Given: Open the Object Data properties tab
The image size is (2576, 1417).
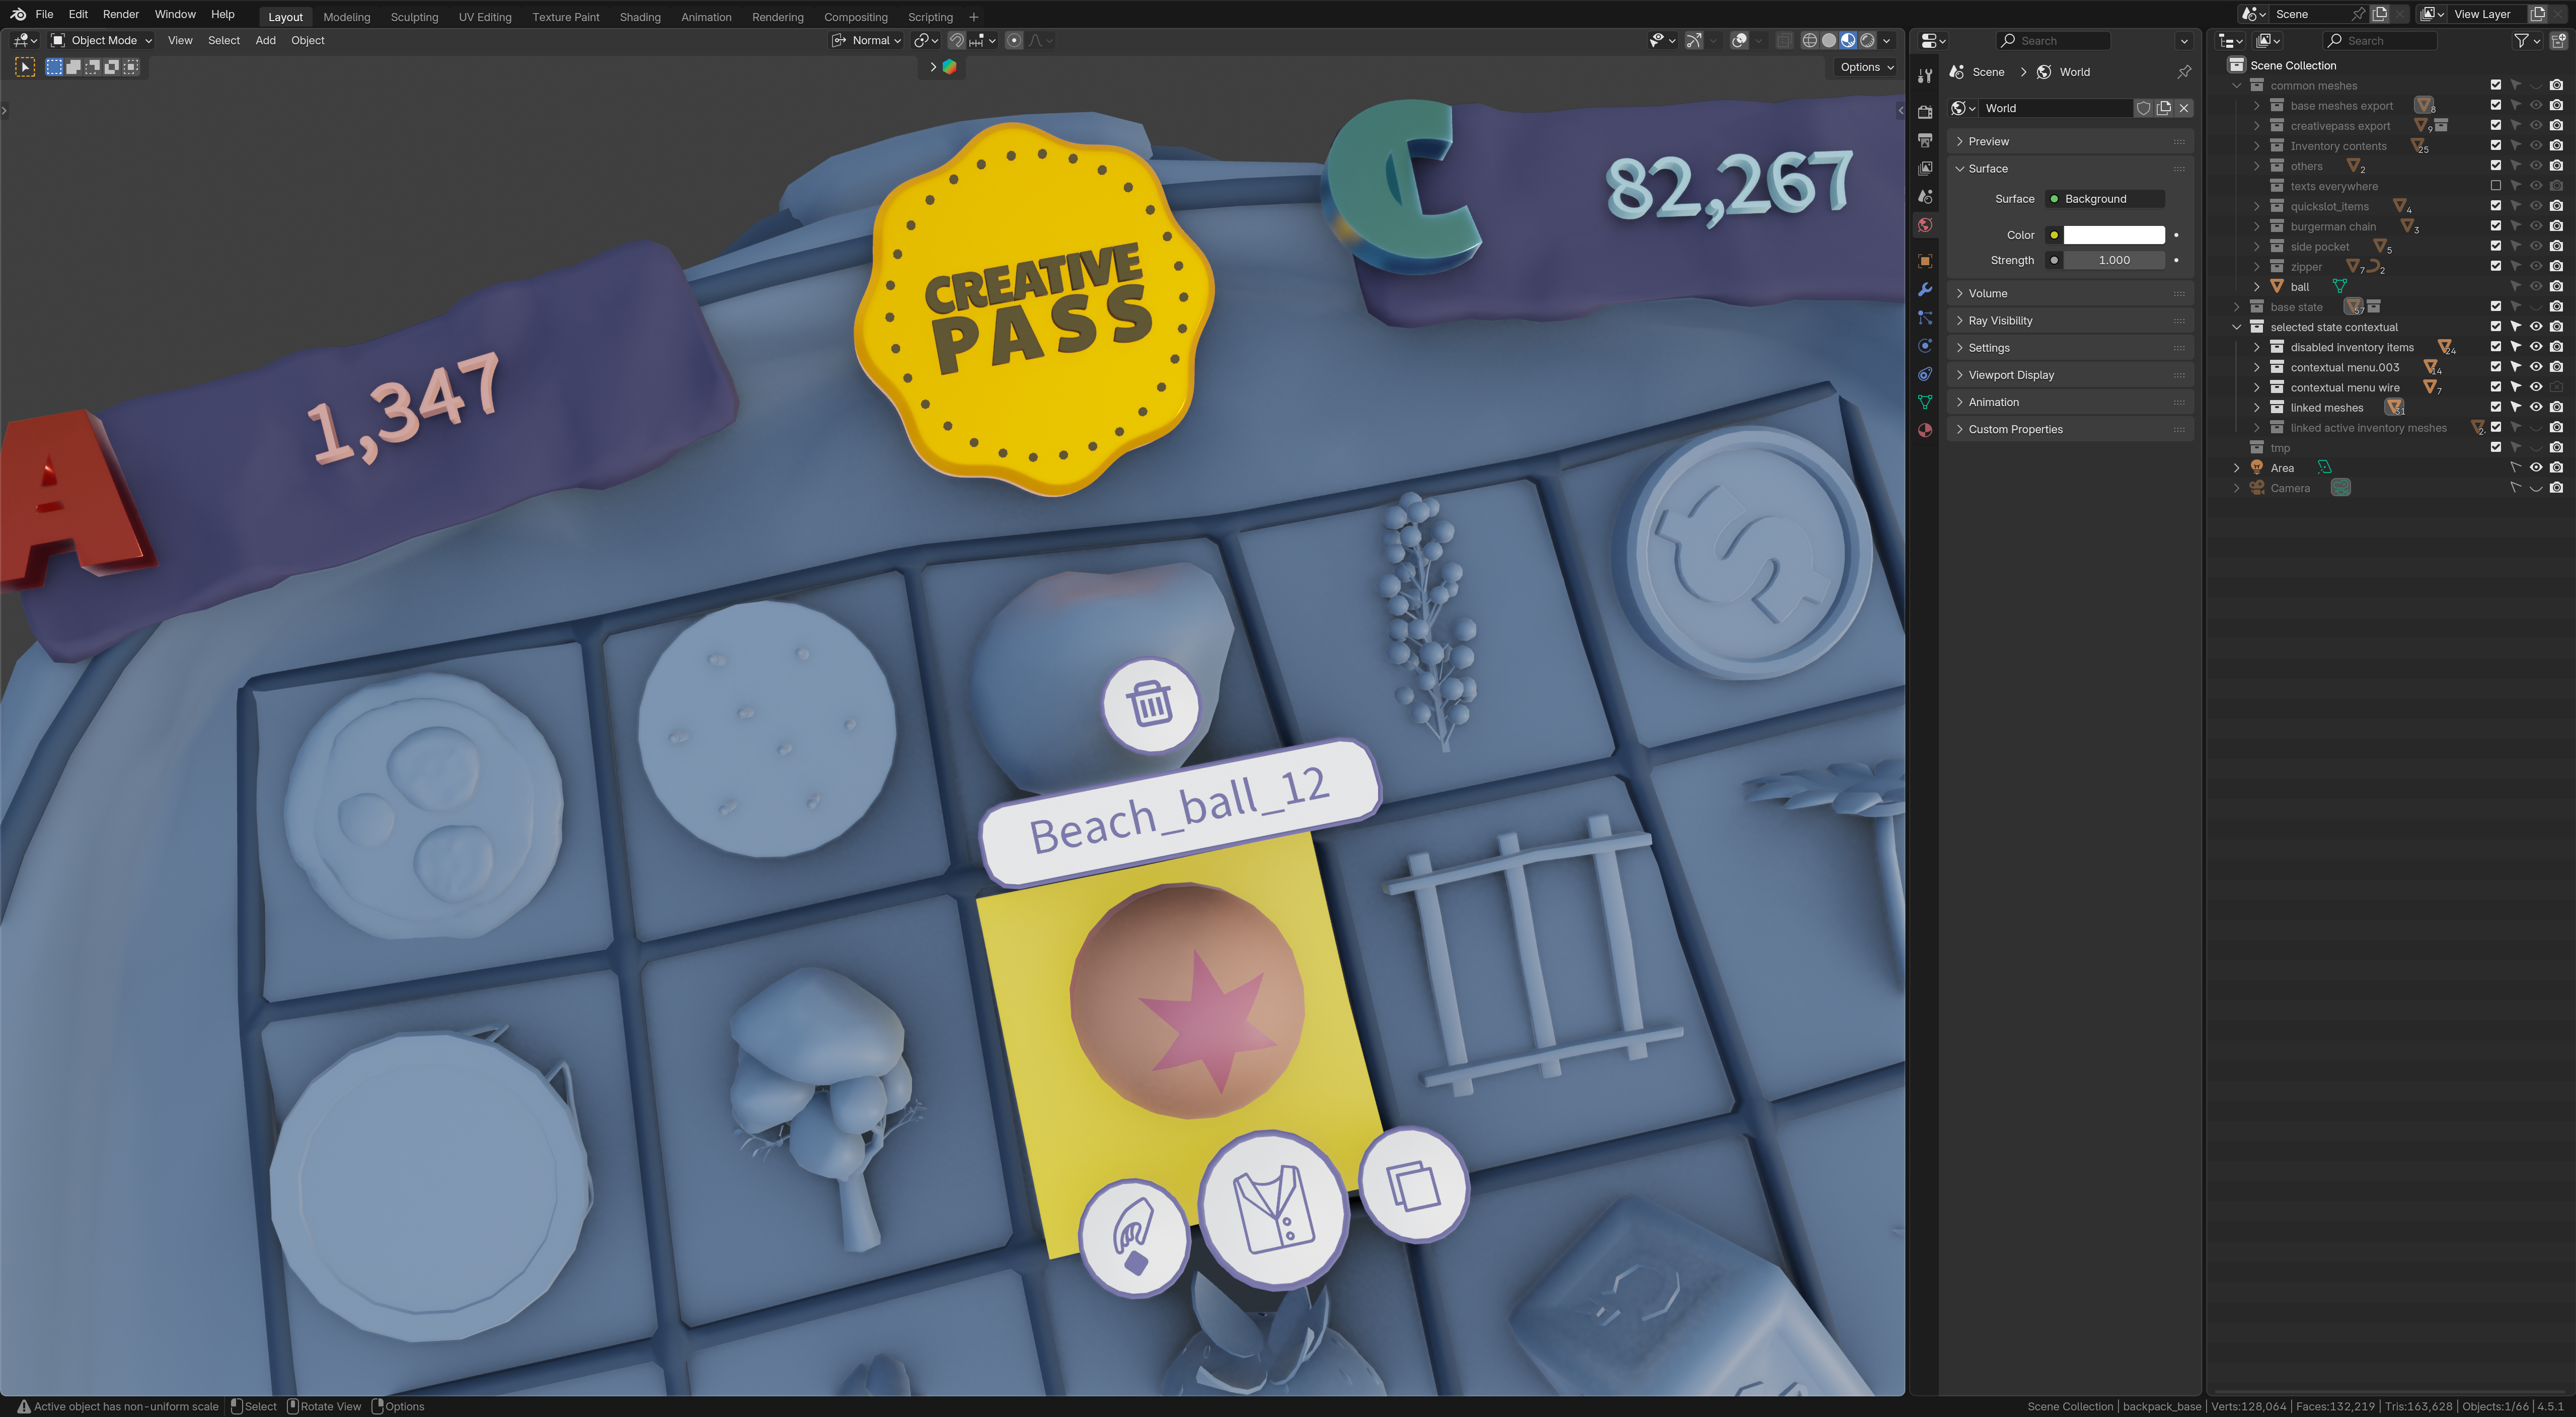Looking at the screenshot, I should coord(1925,402).
